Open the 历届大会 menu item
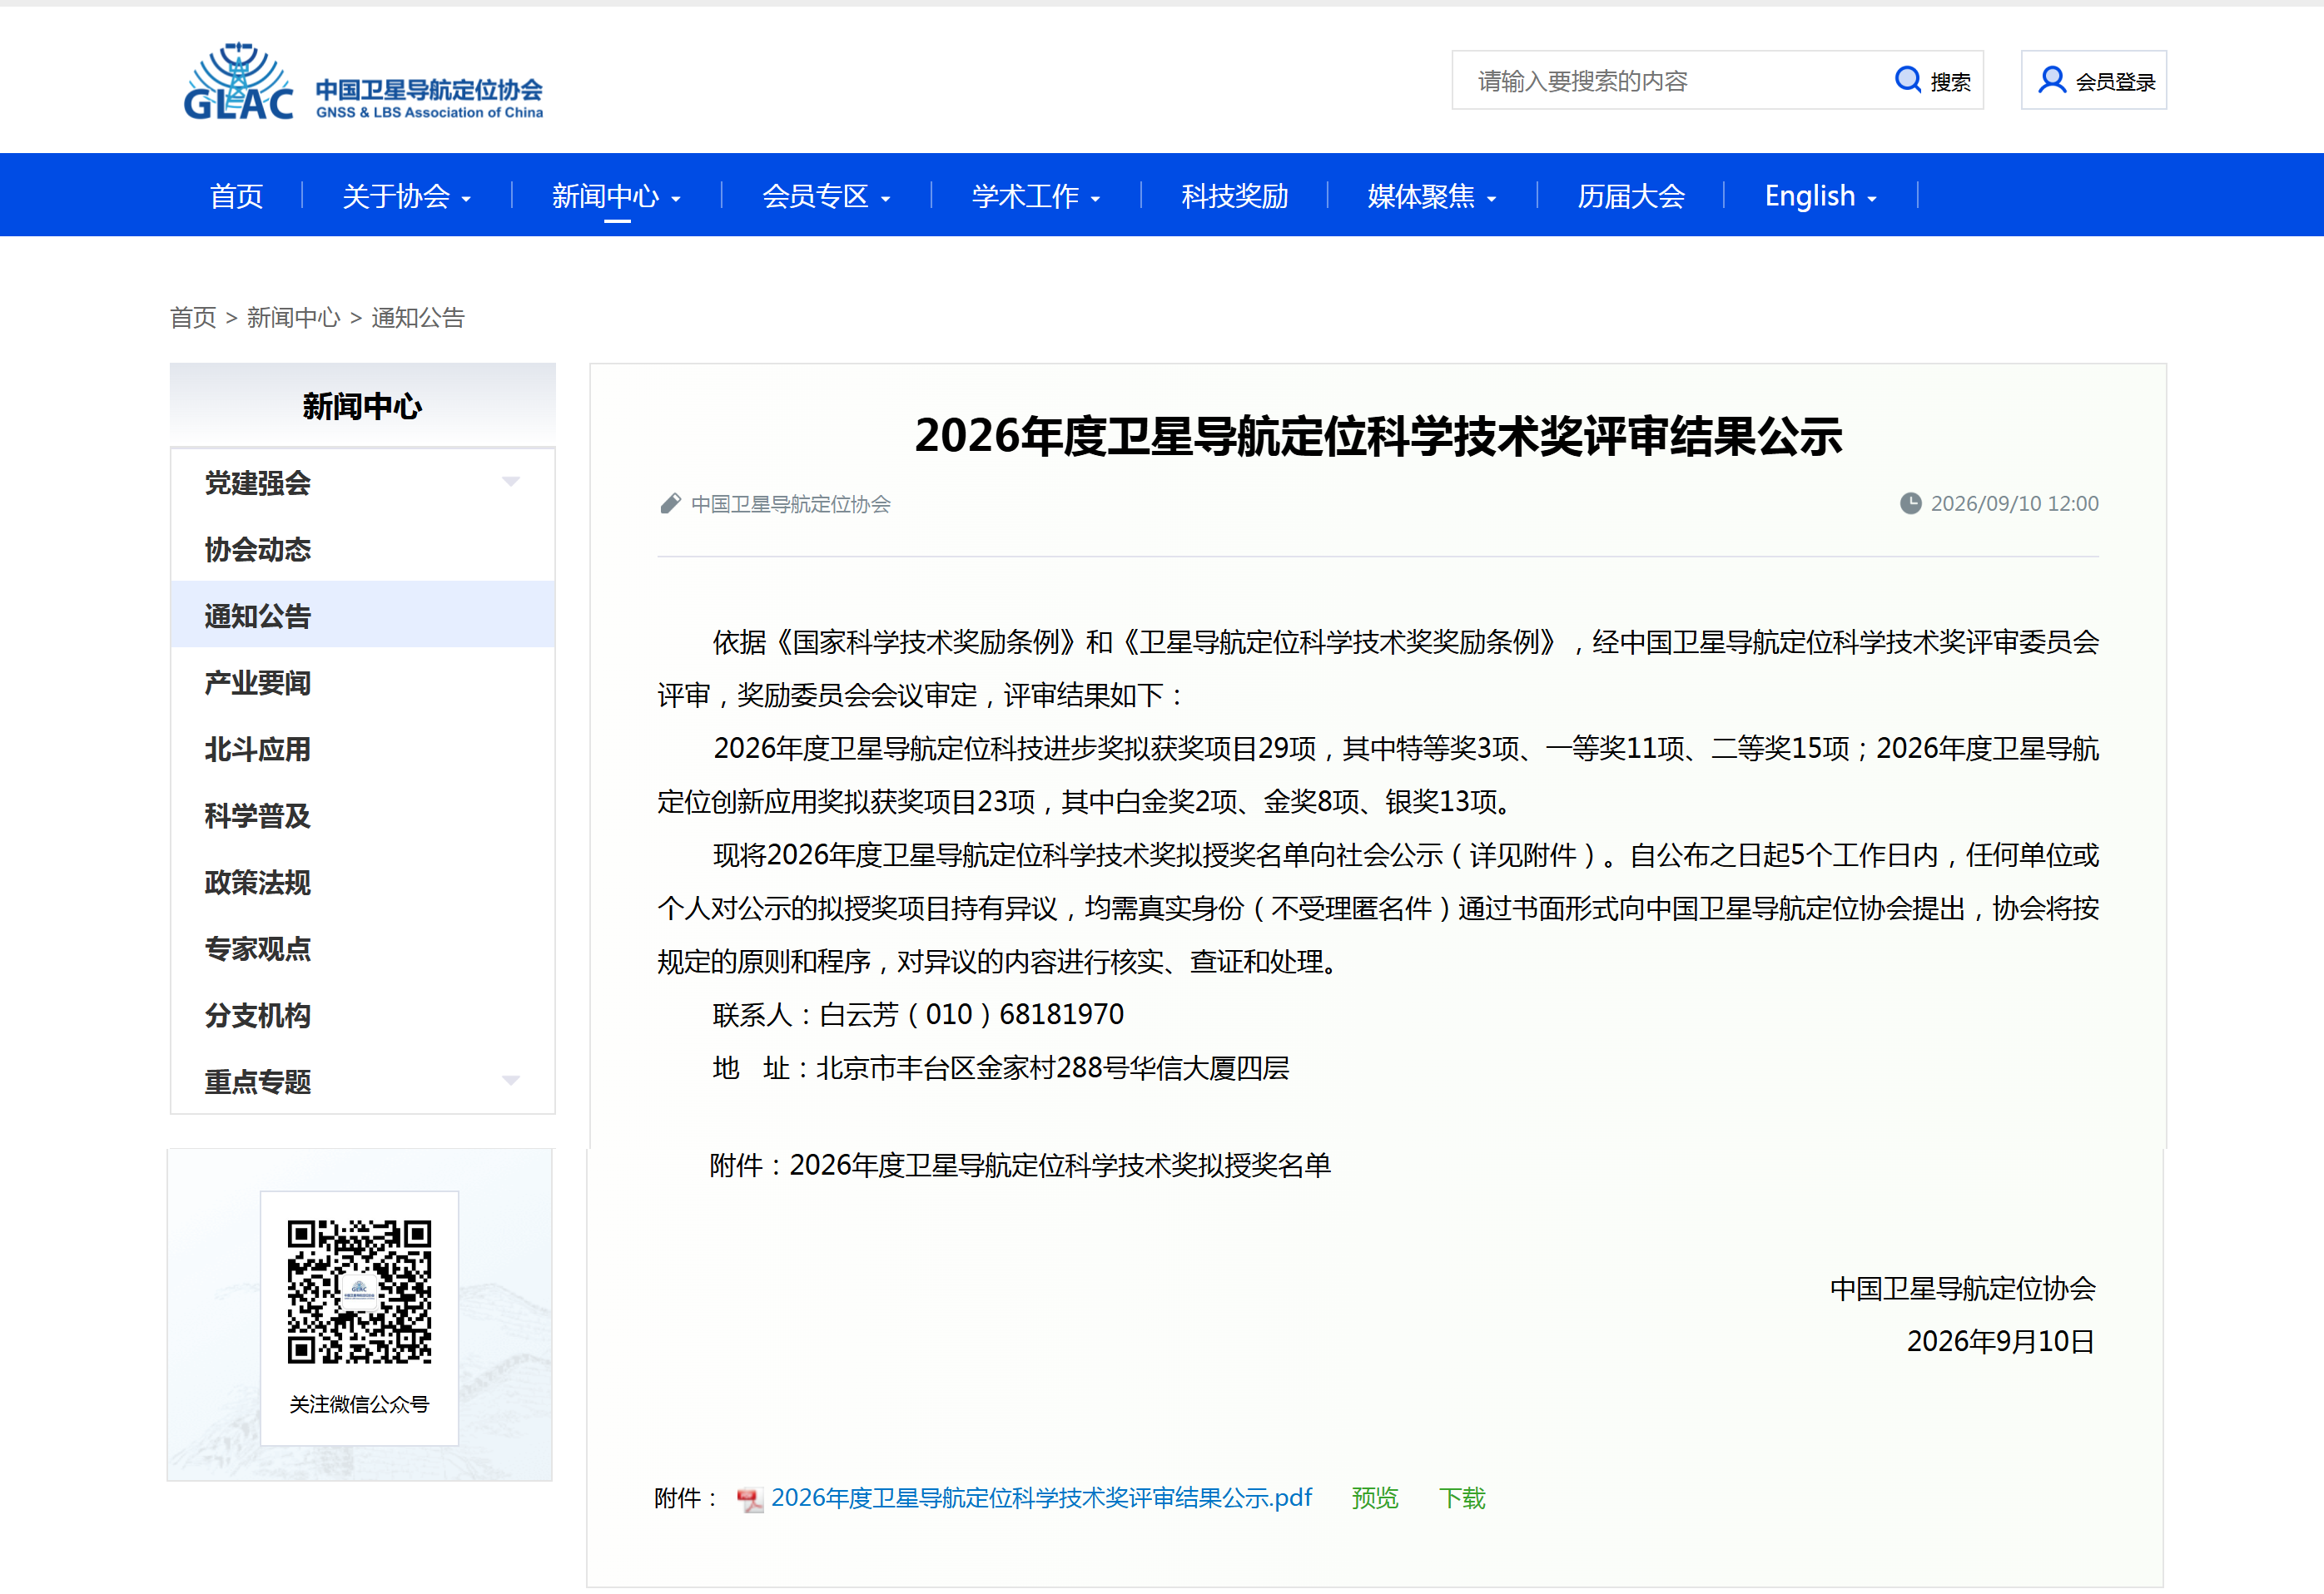This screenshot has height=1594, width=2324. pos(1631,196)
